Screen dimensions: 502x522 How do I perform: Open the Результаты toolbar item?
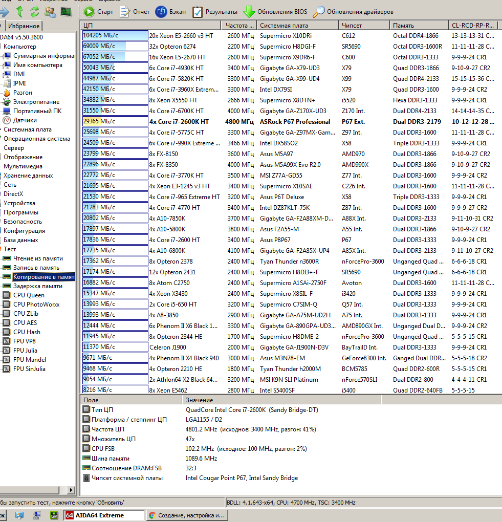tap(215, 12)
